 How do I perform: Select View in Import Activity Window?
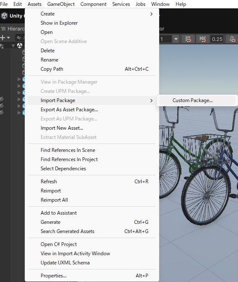92,254
